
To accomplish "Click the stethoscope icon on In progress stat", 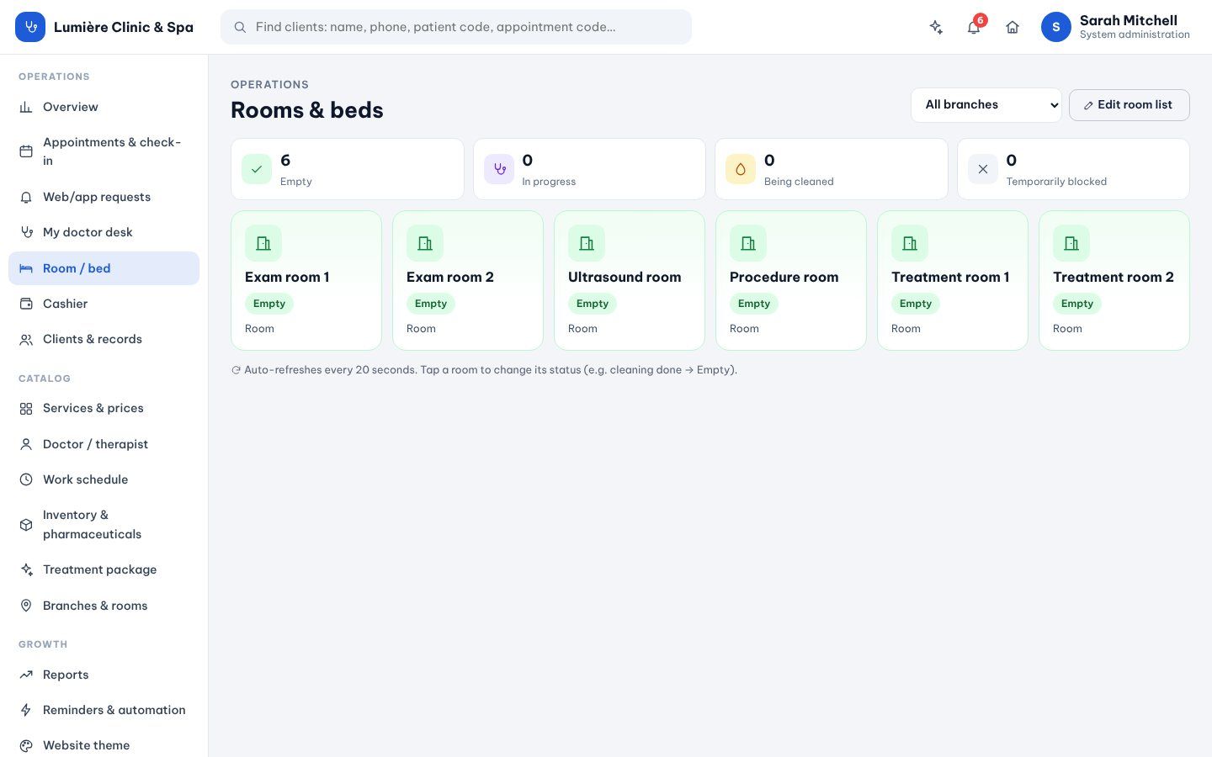I will [x=499, y=169].
